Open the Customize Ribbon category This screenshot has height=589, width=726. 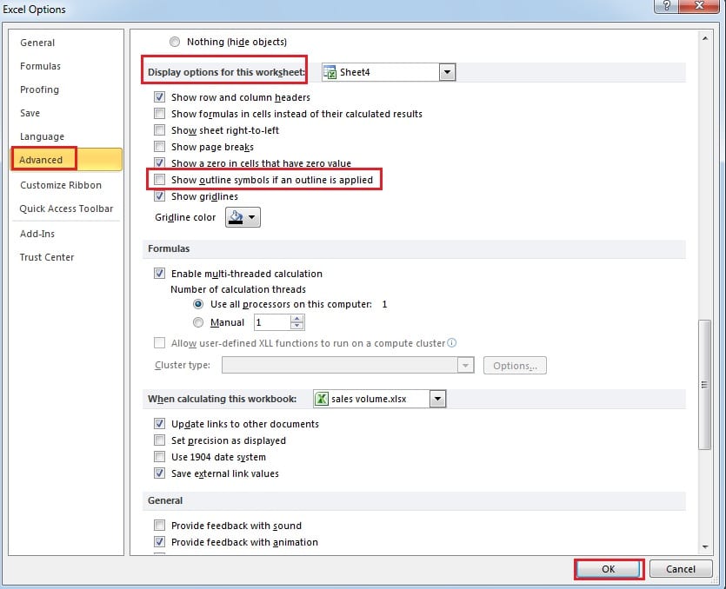tap(61, 185)
